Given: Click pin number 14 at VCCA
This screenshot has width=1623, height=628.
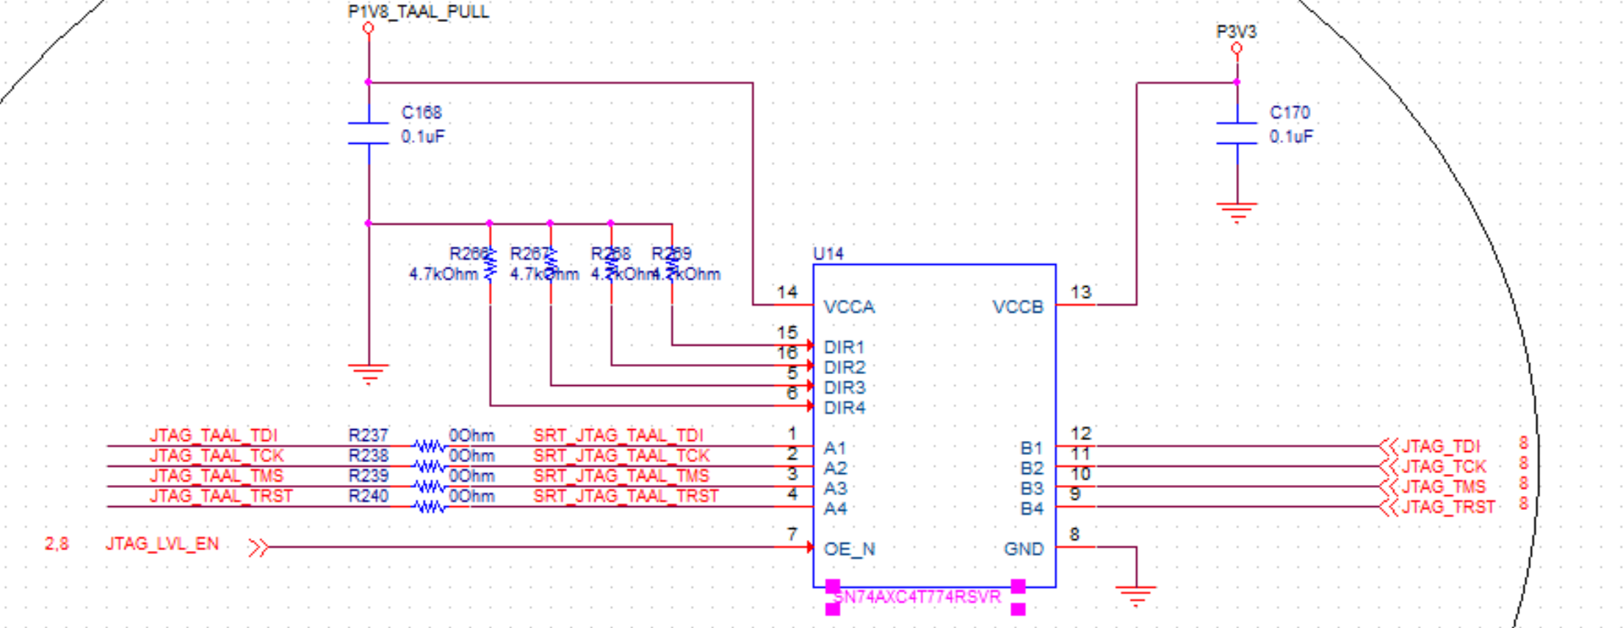Looking at the screenshot, I should (x=787, y=292).
